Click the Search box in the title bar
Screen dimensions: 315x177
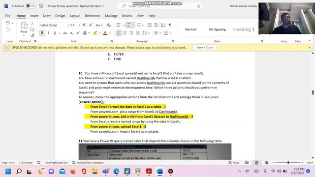159,6
